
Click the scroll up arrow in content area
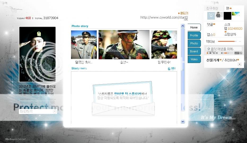[x=183, y=26]
